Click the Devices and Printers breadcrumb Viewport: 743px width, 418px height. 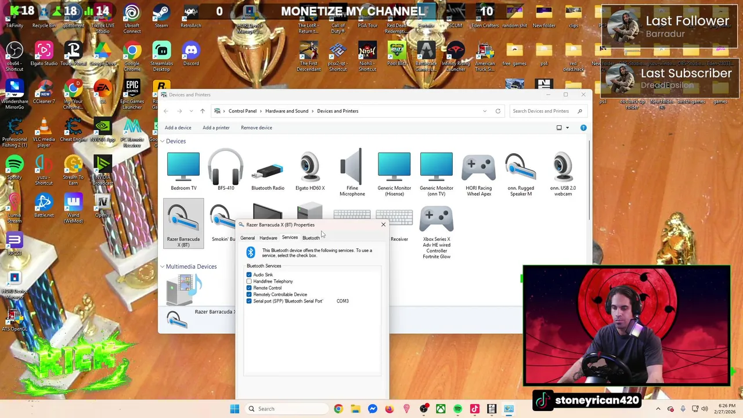click(x=338, y=111)
